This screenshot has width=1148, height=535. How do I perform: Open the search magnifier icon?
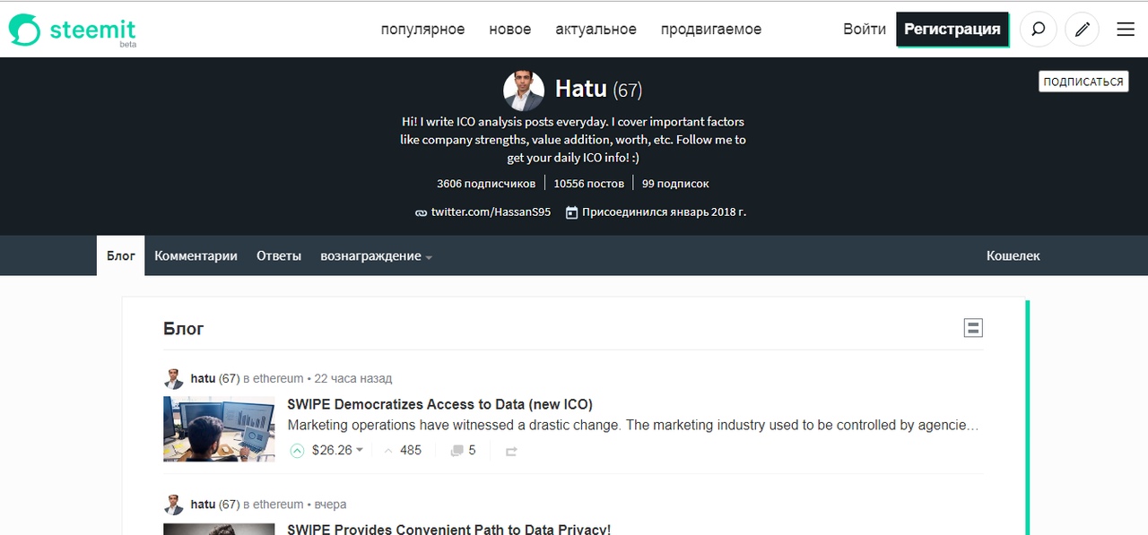[1038, 30]
